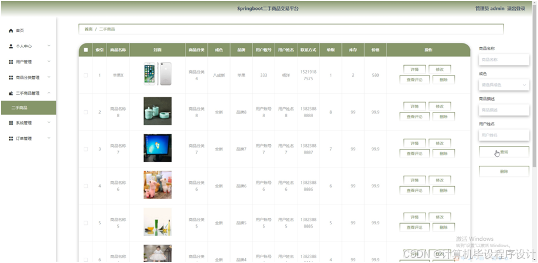Click 详情 in the 苹果X row

[414, 69]
